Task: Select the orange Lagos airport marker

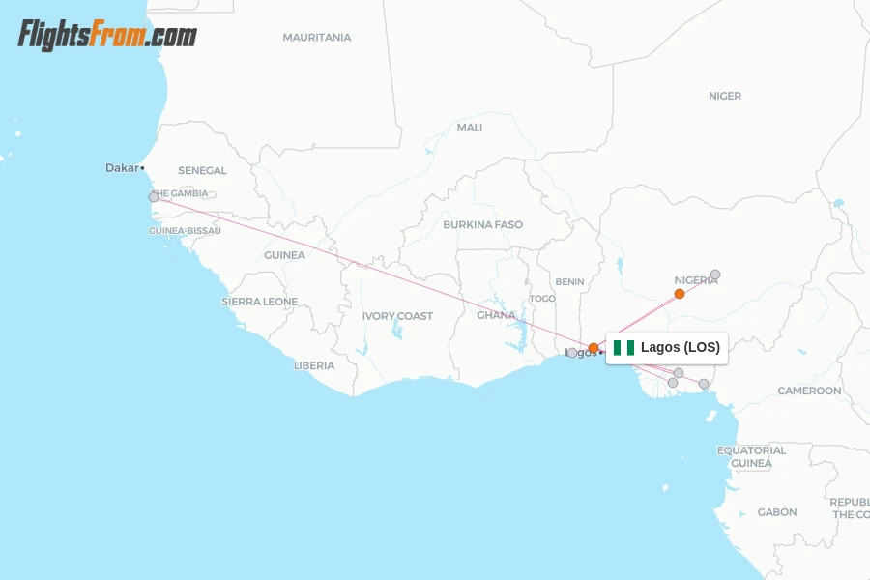Action: [x=594, y=348]
